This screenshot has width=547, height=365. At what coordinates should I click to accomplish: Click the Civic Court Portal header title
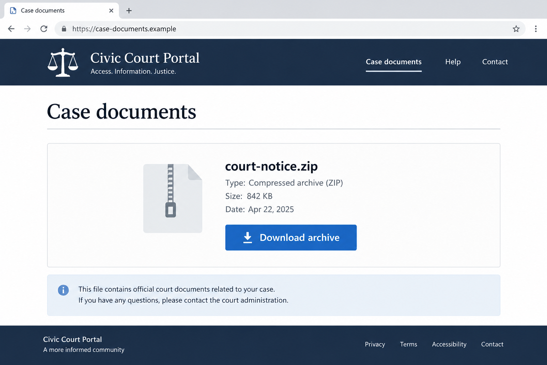(145, 58)
